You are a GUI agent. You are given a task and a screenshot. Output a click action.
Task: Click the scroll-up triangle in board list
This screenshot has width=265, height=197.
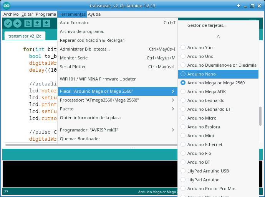pos(218,36)
